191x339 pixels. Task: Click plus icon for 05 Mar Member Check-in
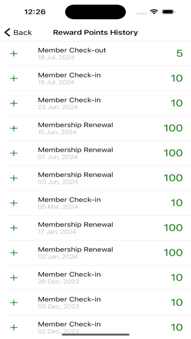click(x=14, y=203)
